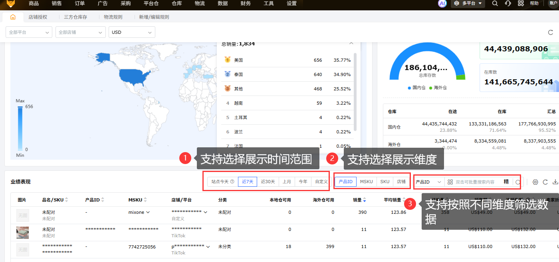Viewport: 559px width, 262px height.
Task: Open the 仓库 menu
Action: click(x=177, y=4)
